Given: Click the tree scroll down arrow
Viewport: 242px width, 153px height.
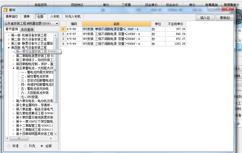Looking at the screenshot, I should pos(56,134).
